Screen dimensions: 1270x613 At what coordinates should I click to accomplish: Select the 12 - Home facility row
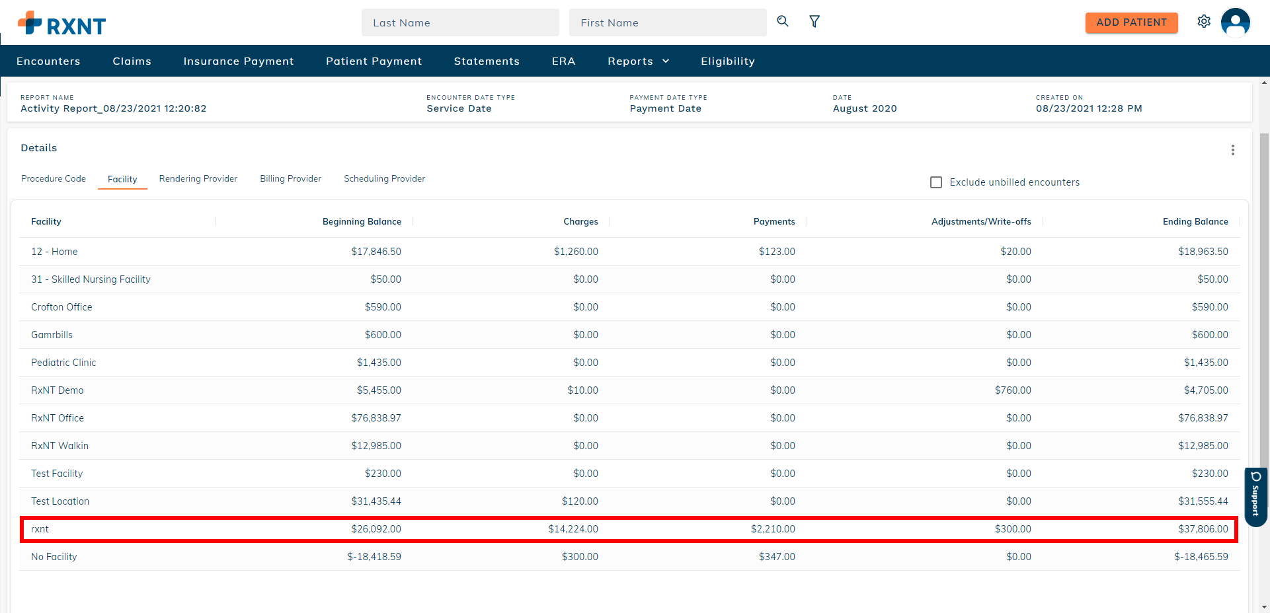coord(629,252)
